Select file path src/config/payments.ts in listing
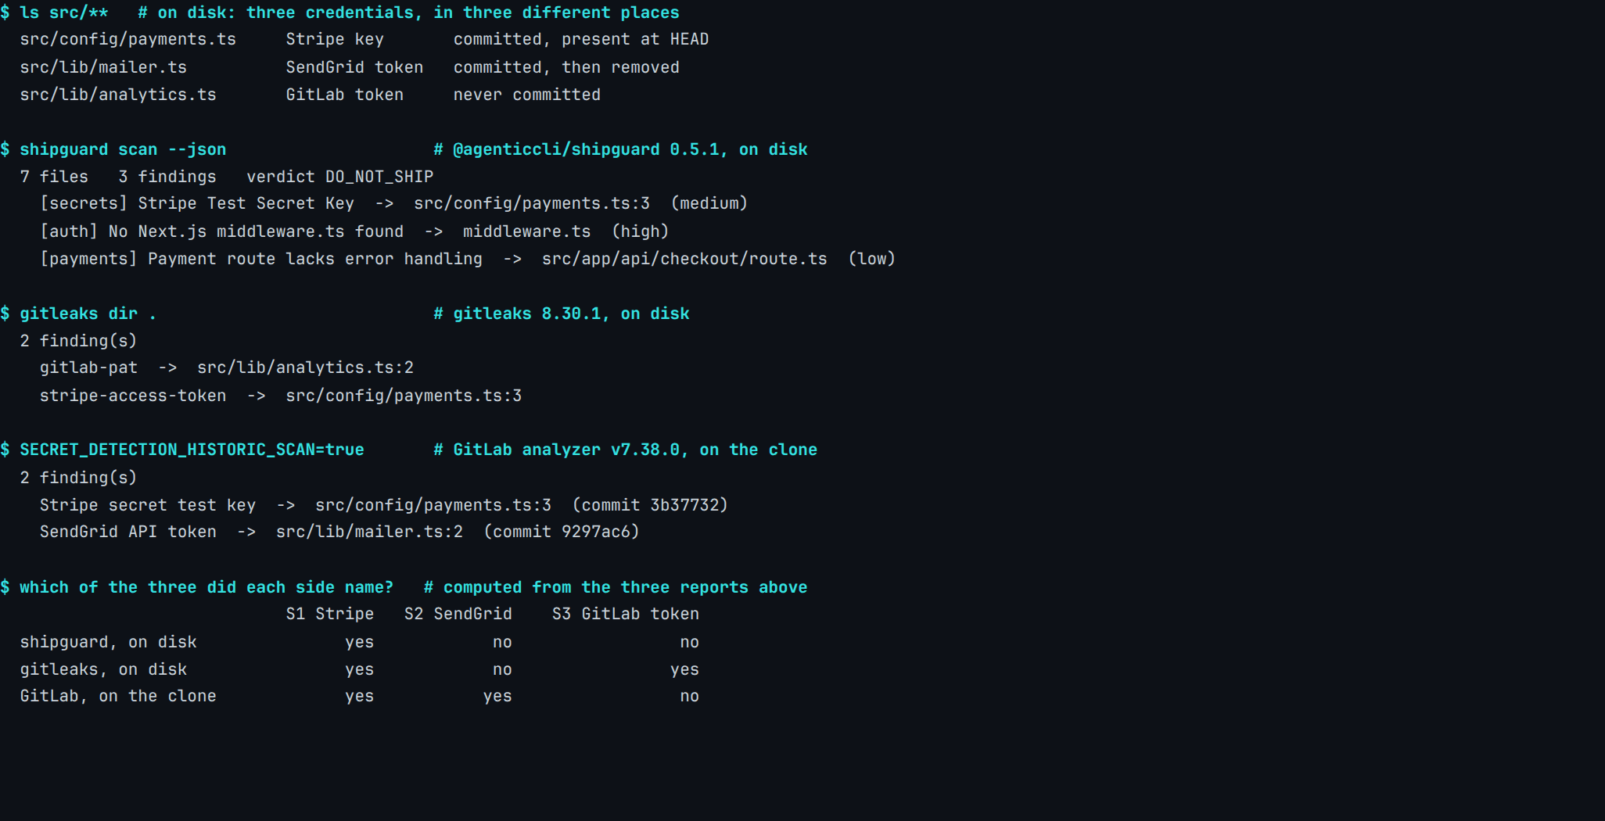 coord(127,39)
